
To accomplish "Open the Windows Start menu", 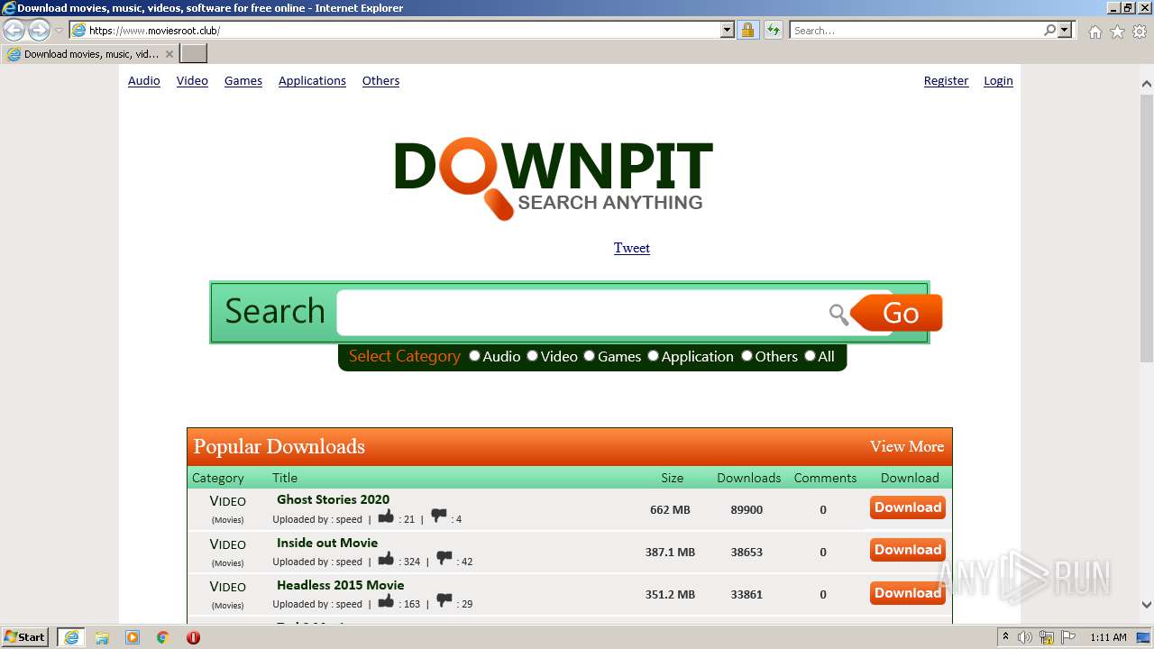I will pos(25,637).
